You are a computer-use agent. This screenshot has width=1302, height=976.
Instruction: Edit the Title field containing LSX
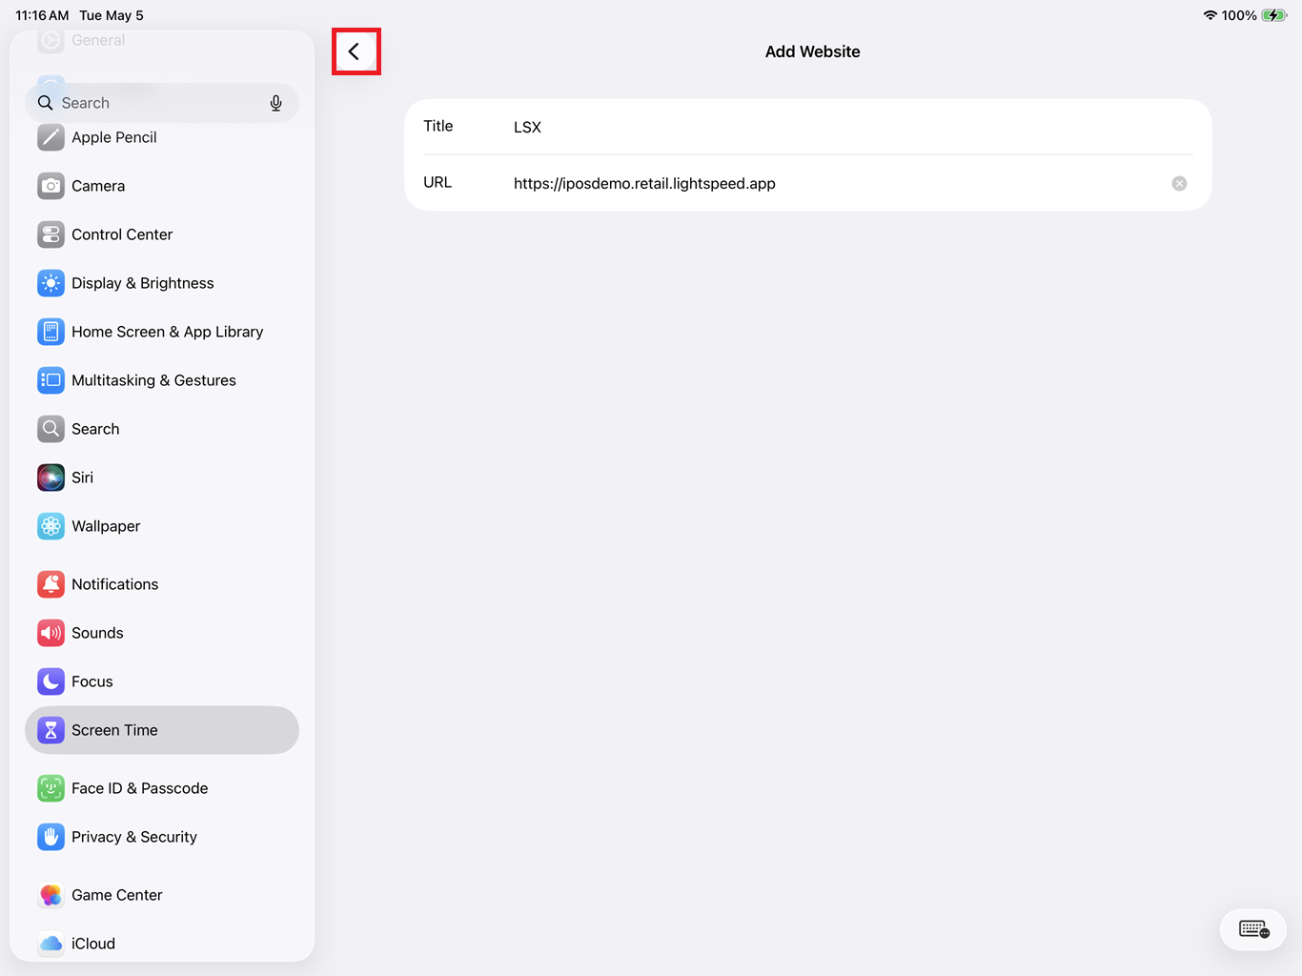coord(808,127)
